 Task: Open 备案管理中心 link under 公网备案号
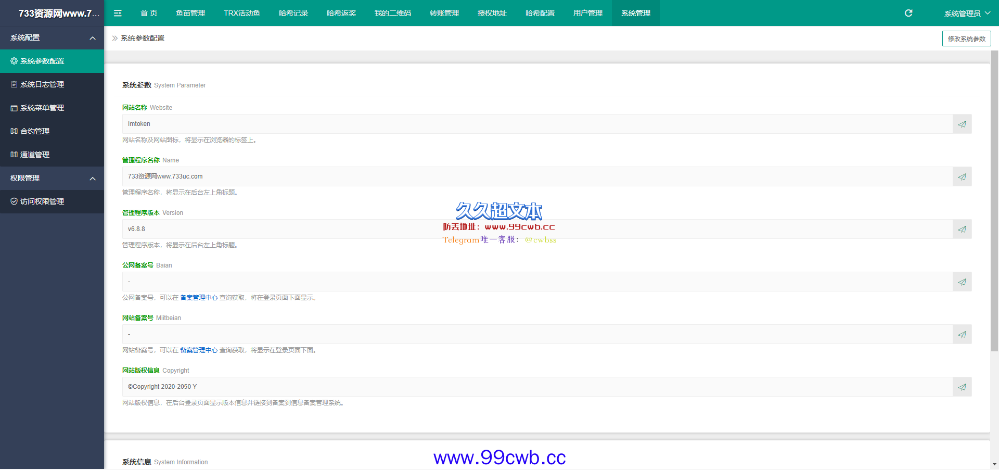pyautogui.click(x=199, y=298)
